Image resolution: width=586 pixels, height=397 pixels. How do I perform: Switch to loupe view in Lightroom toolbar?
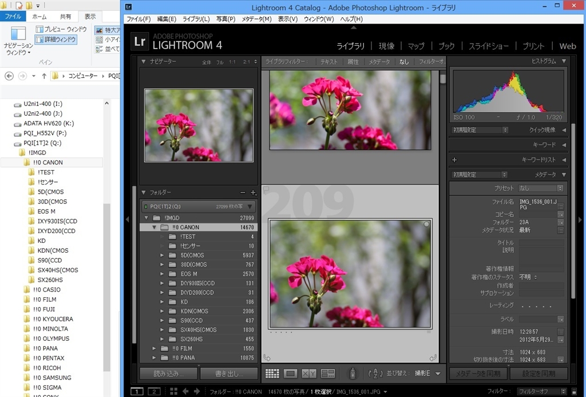pyautogui.click(x=290, y=373)
